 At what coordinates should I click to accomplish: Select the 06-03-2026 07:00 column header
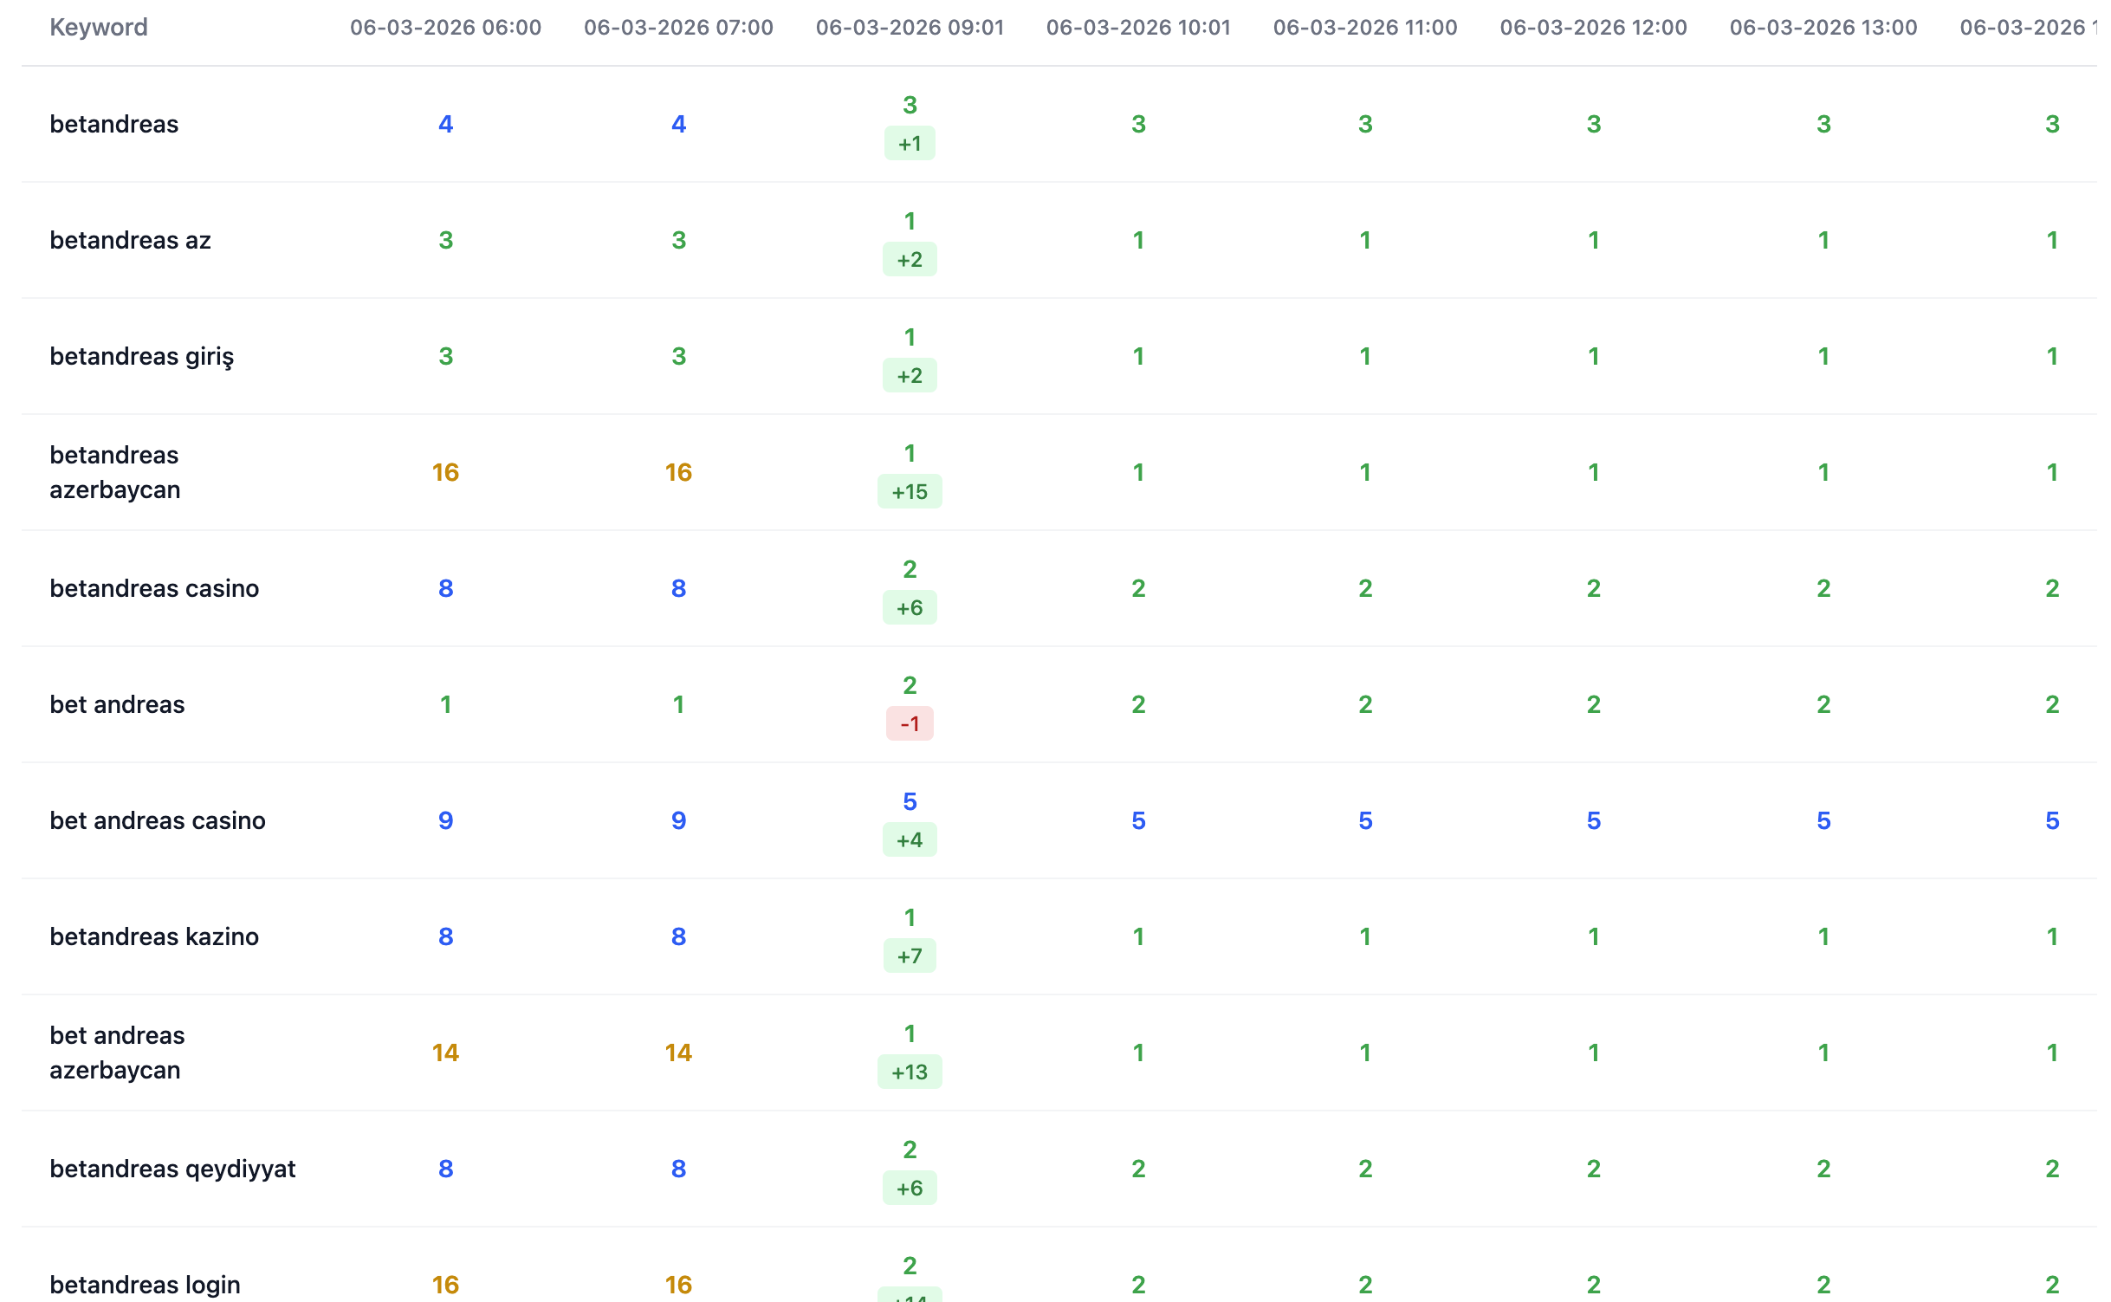coord(678,27)
